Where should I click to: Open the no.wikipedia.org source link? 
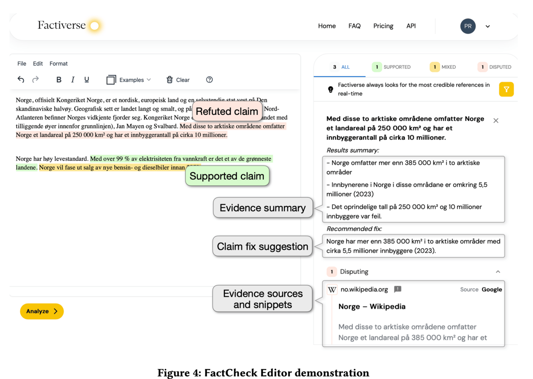[x=364, y=290]
